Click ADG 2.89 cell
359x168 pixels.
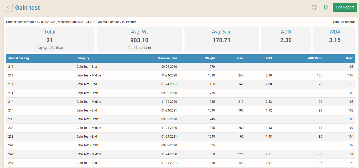(269, 75)
